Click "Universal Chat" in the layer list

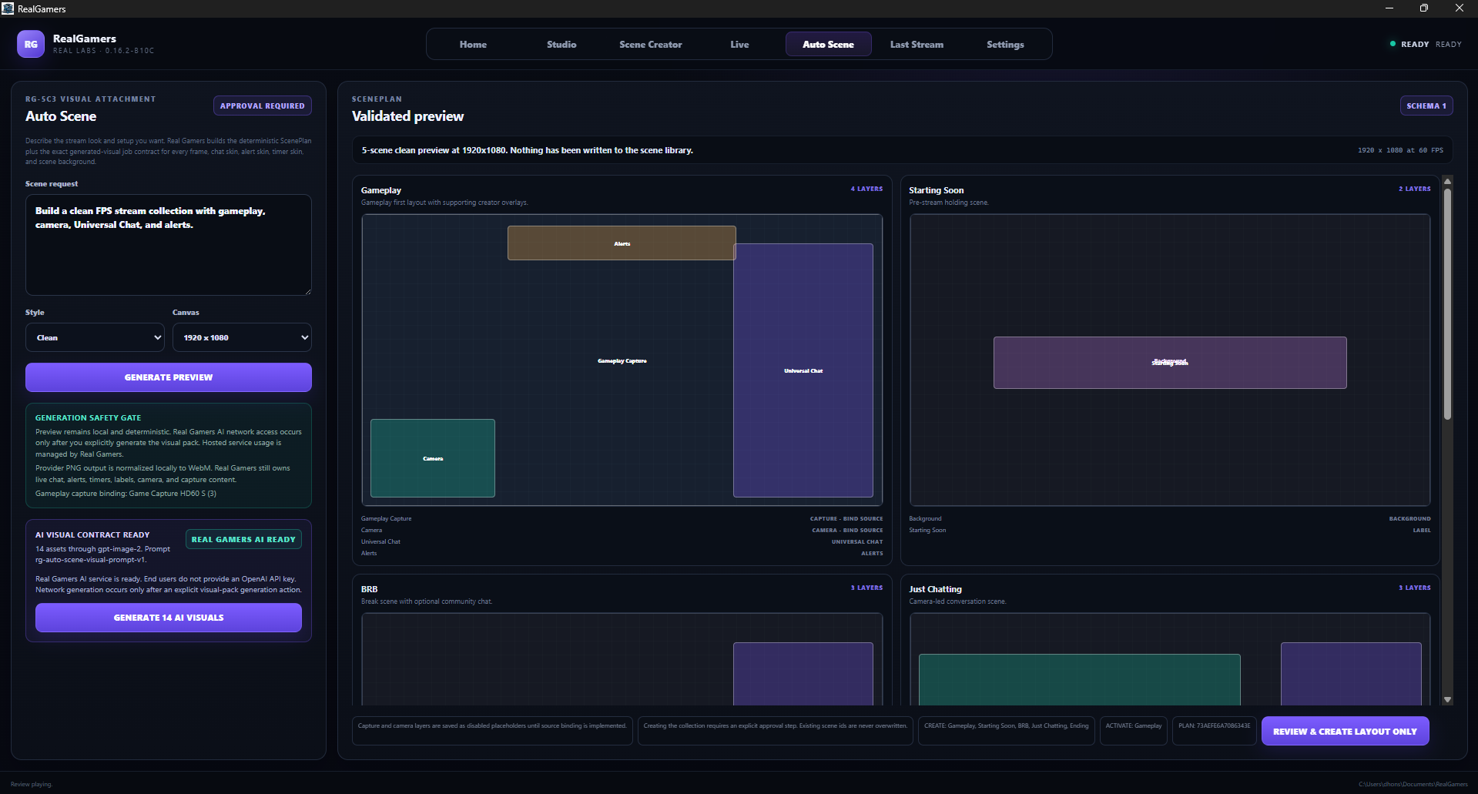pos(381,541)
